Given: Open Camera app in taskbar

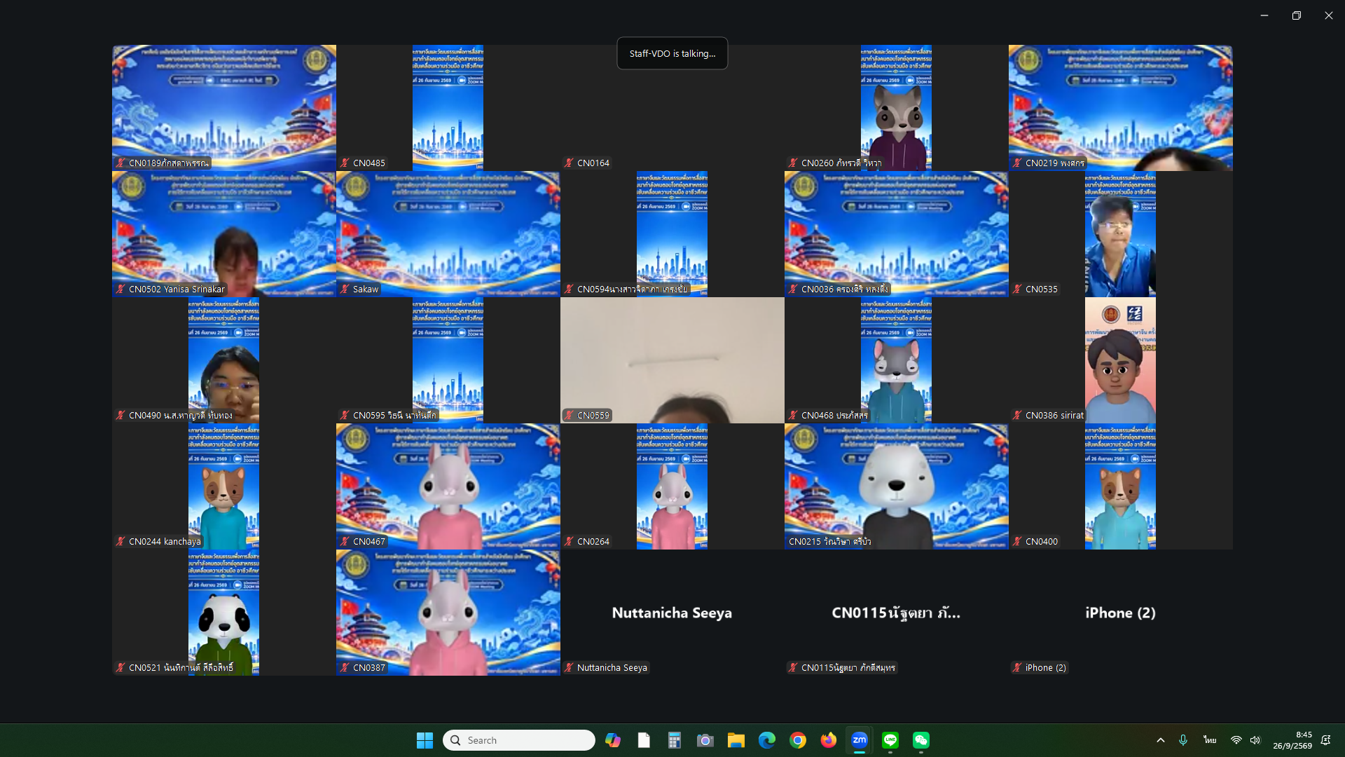Looking at the screenshot, I should click(x=705, y=740).
